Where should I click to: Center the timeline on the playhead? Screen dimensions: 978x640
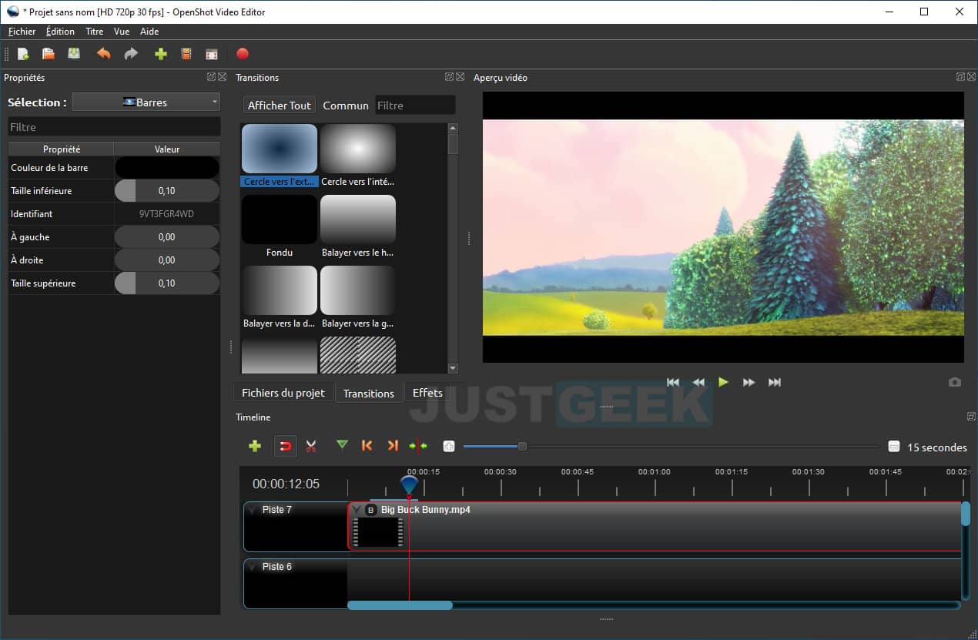tap(418, 446)
